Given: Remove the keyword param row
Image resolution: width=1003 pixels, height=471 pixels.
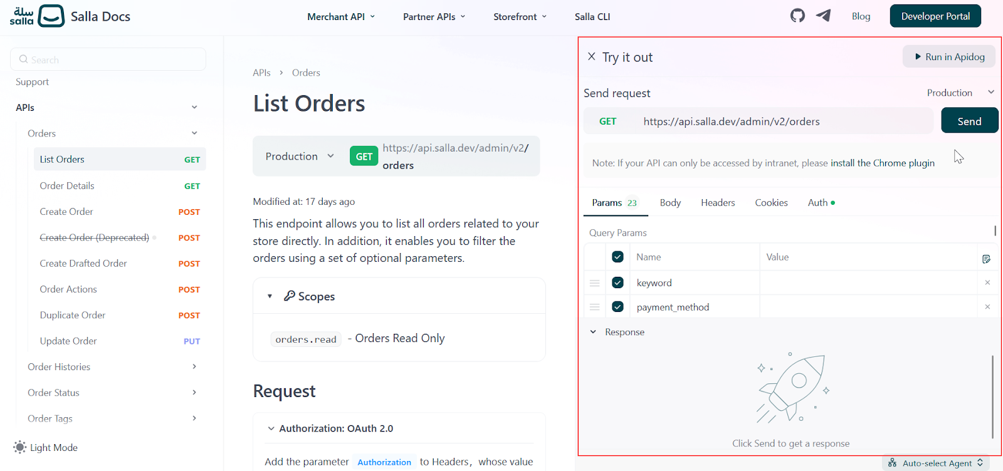Looking at the screenshot, I should [x=987, y=282].
